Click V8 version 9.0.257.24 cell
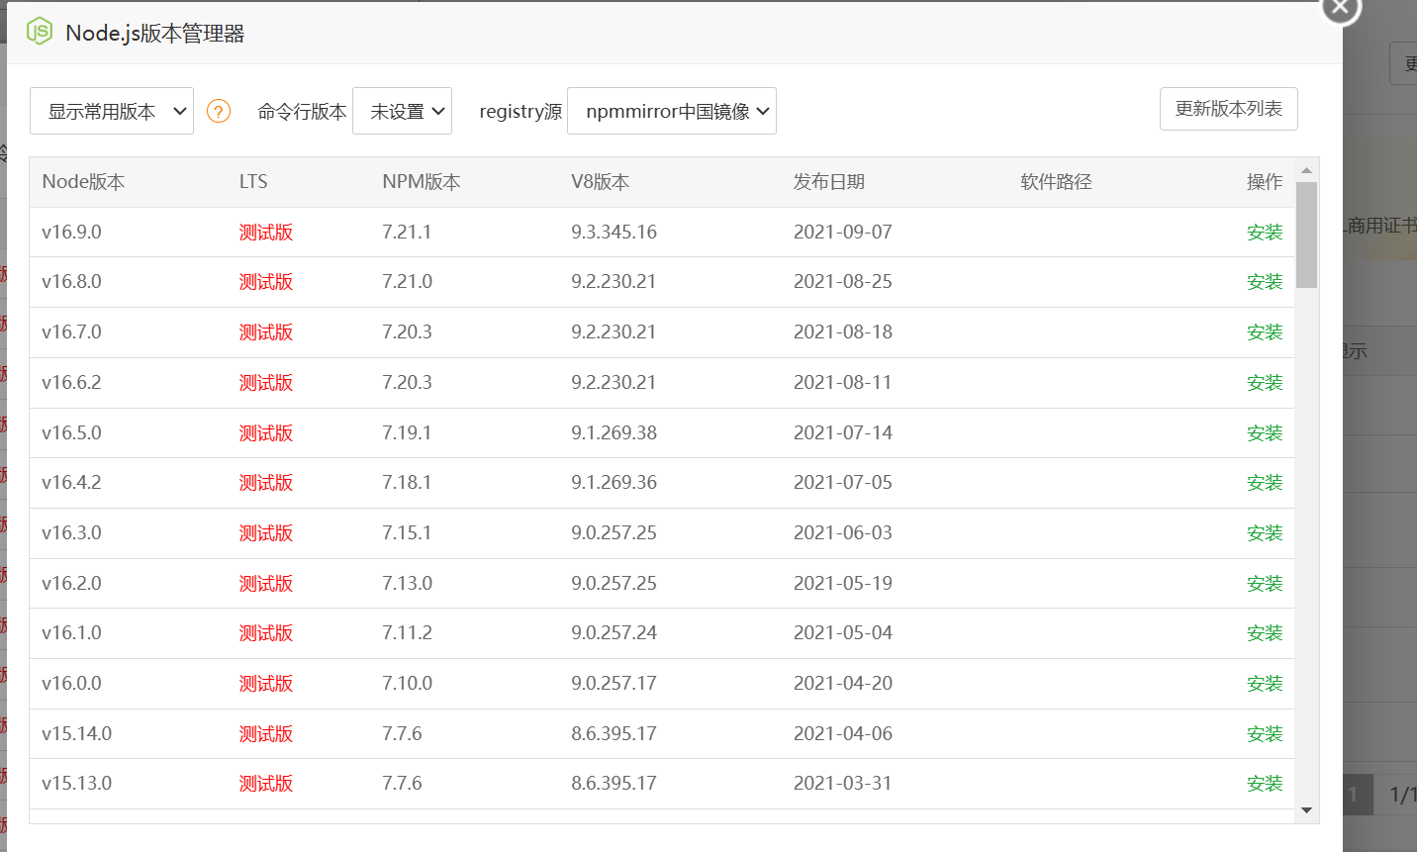Image resolution: width=1417 pixels, height=852 pixels. pyautogui.click(x=614, y=633)
